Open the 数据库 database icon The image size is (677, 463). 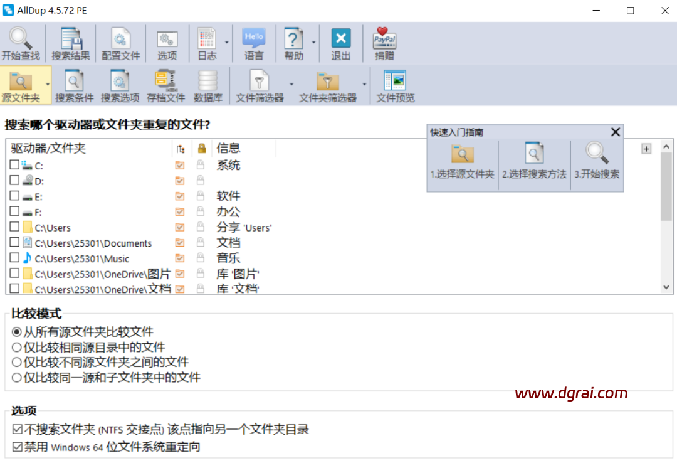pyautogui.click(x=207, y=82)
